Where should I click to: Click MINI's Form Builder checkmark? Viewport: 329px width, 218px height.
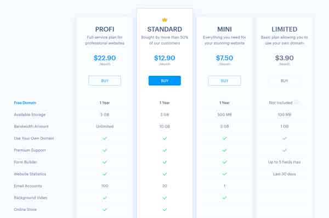(x=224, y=162)
